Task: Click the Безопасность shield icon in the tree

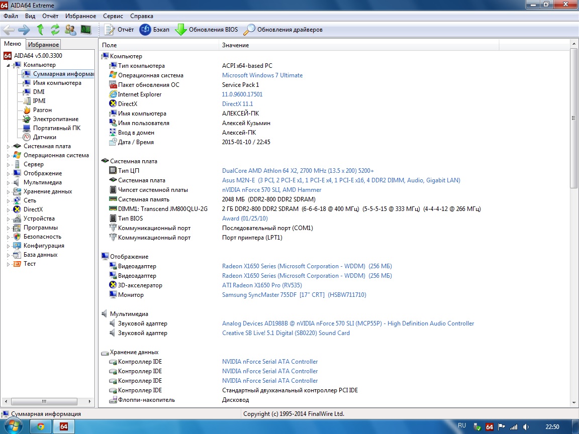Action: pyautogui.click(x=17, y=237)
